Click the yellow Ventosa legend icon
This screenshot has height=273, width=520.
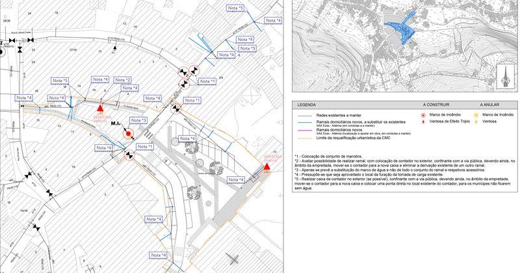click(476, 122)
